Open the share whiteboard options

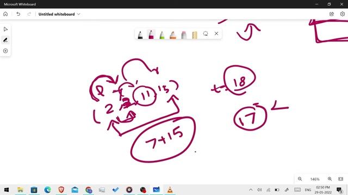click(332, 14)
